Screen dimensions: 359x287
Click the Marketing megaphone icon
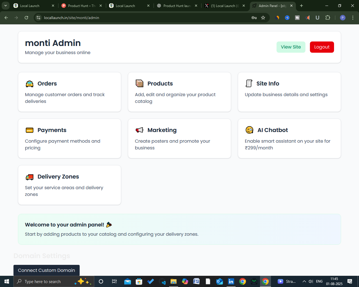pos(139,130)
